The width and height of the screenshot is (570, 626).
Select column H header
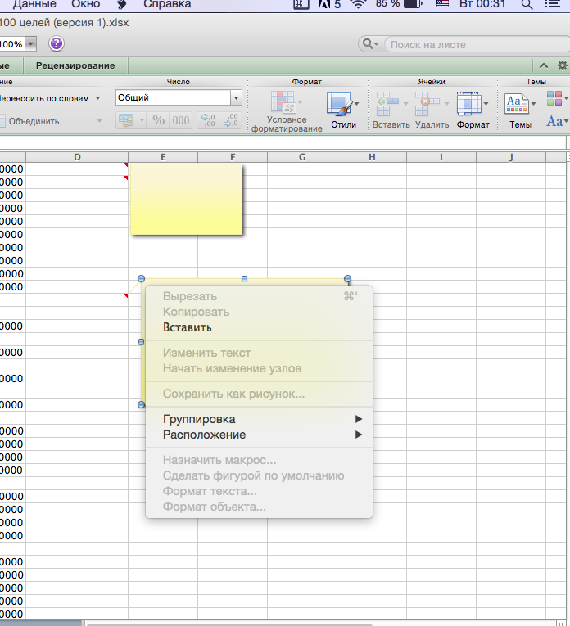tap(372, 157)
